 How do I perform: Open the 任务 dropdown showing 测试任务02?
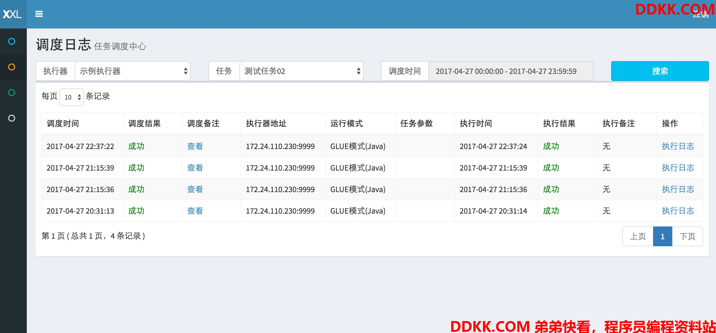tap(301, 71)
